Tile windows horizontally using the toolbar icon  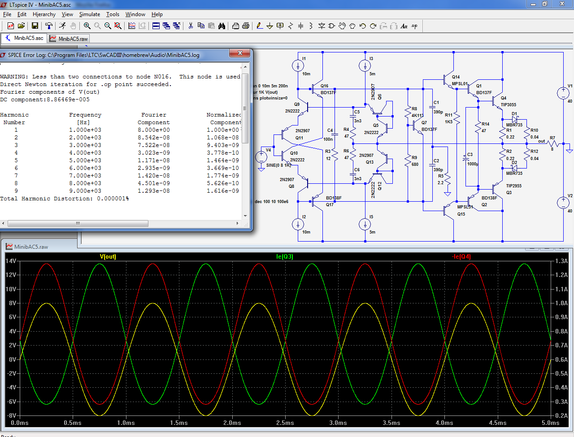click(x=156, y=26)
